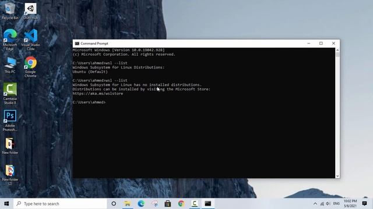This screenshot has height=209, width=373.
Task: Select the New folder desktop icon
Action: click(x=10, y=146)
